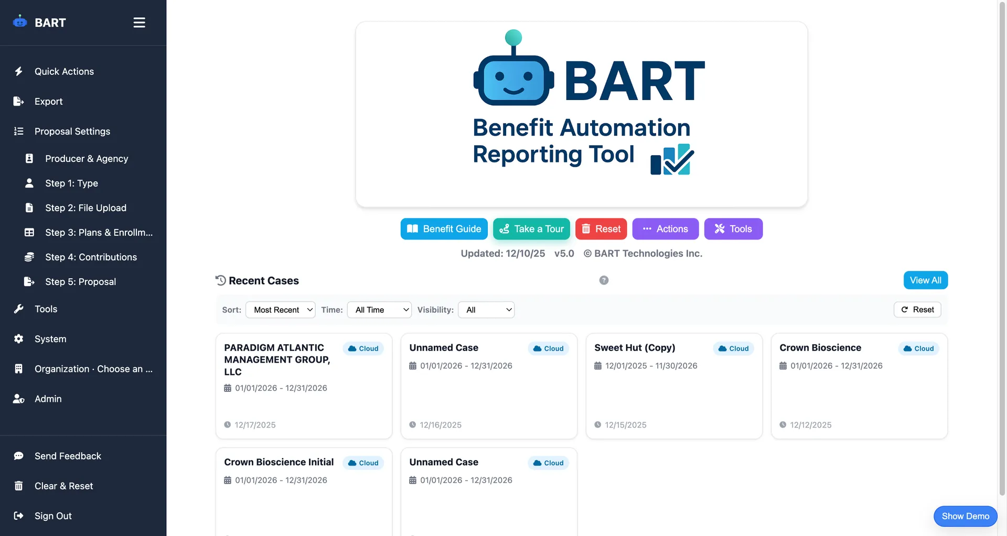Go to Step 2: File Upload
The image size is (1007, 536).
tap(85, 208)
